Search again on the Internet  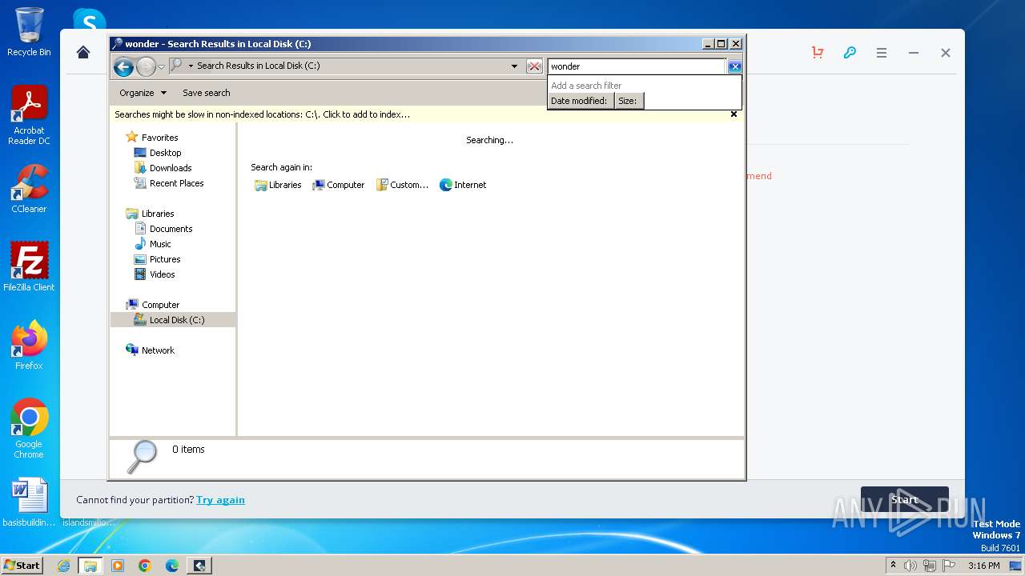(463, 185)
